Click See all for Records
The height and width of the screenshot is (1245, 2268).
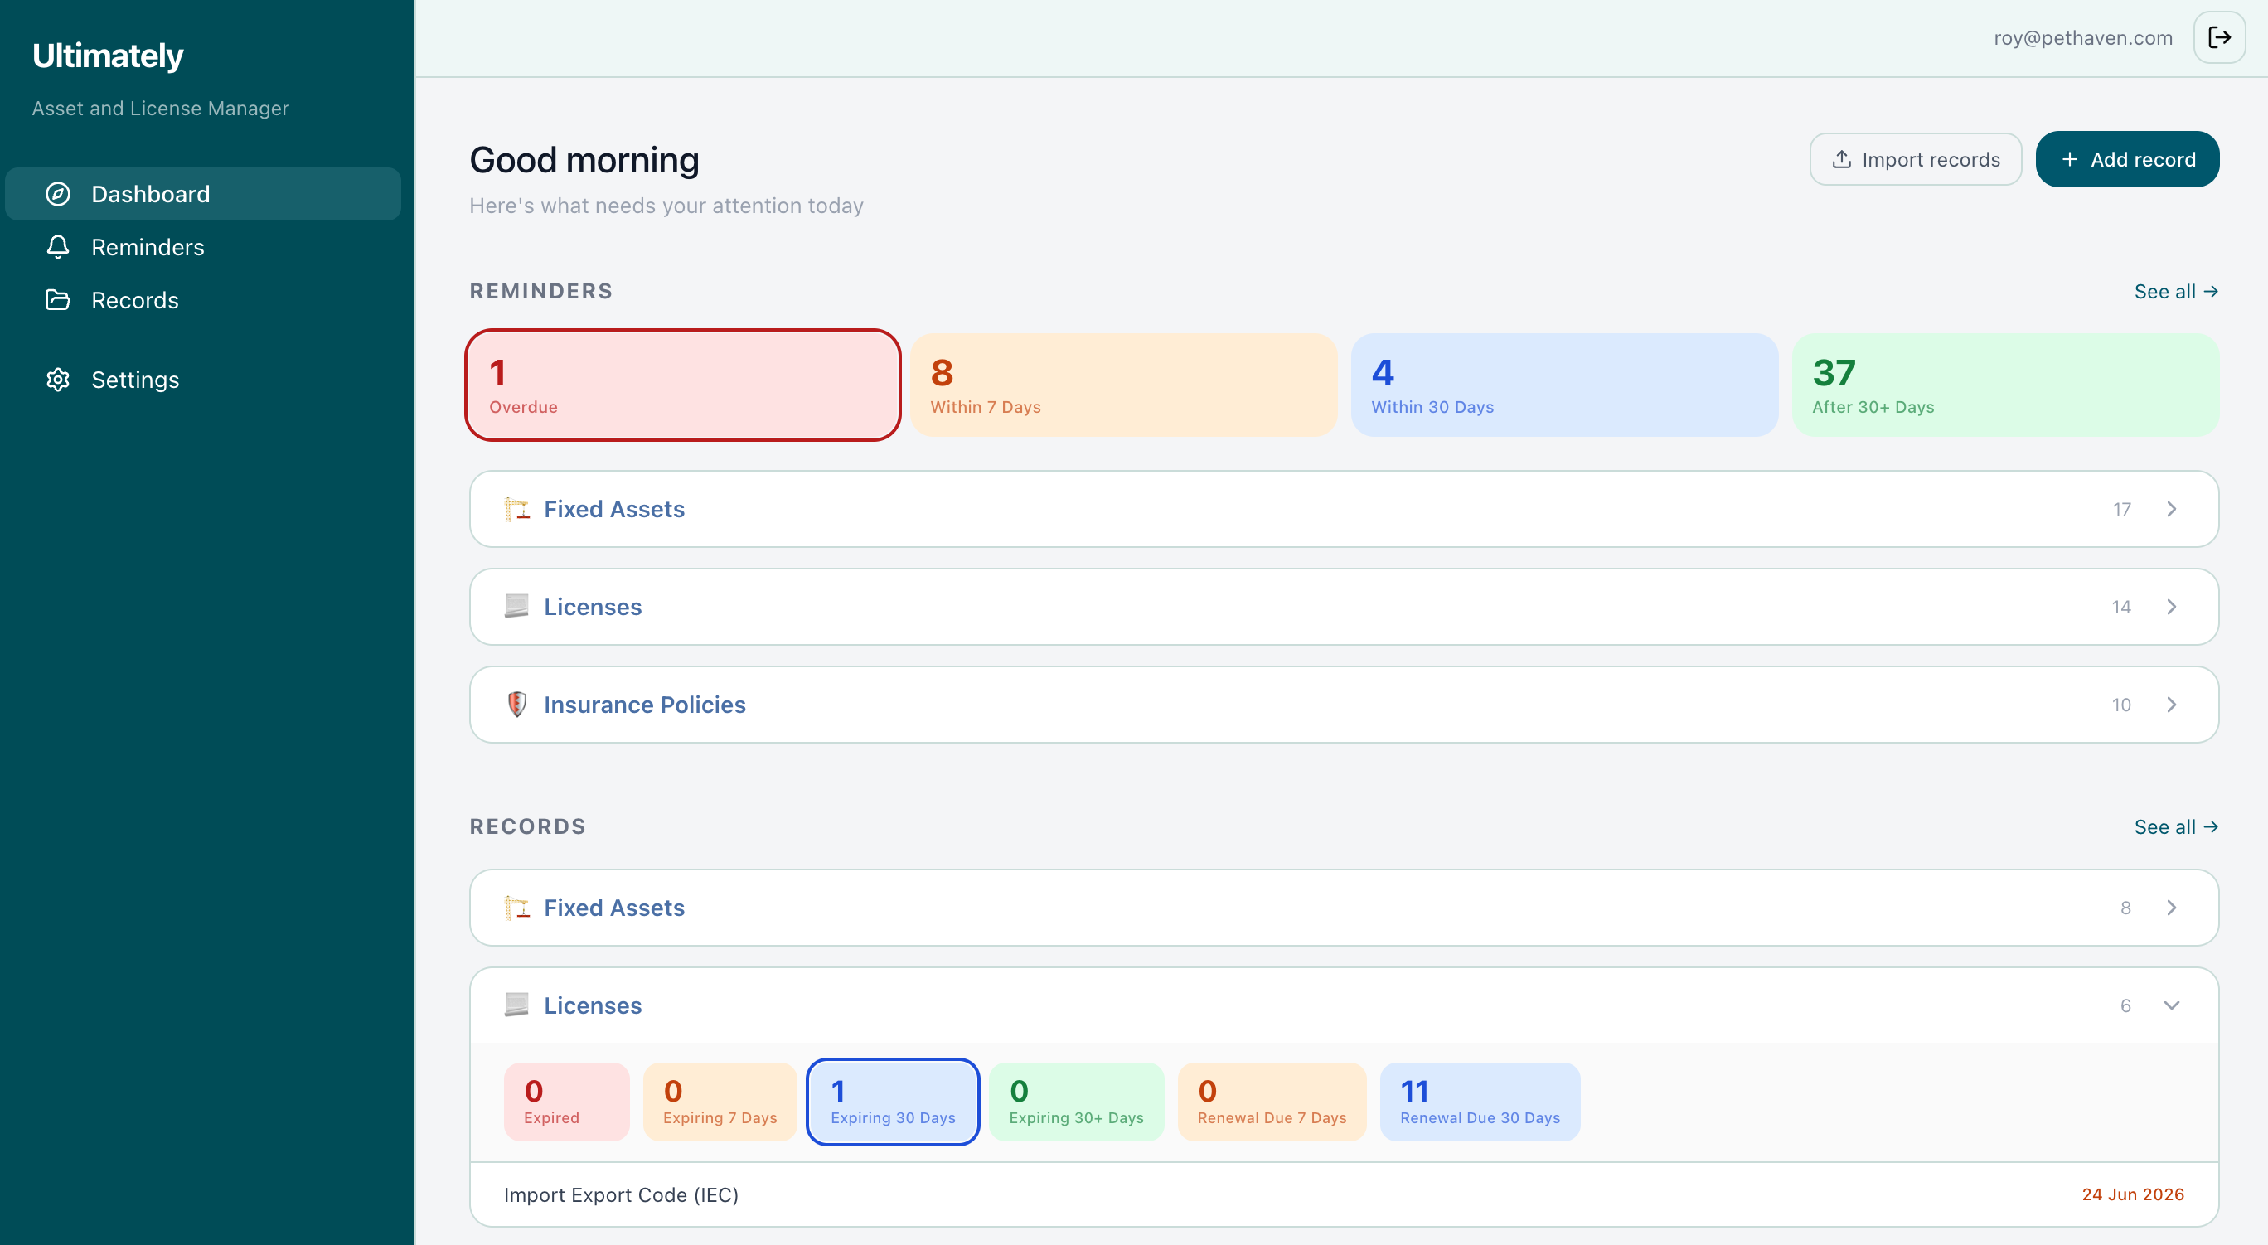(x=2177, y=826)
